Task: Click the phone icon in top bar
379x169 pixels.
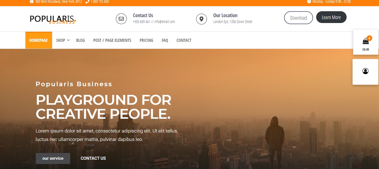Action: click(x=87, y=2)
